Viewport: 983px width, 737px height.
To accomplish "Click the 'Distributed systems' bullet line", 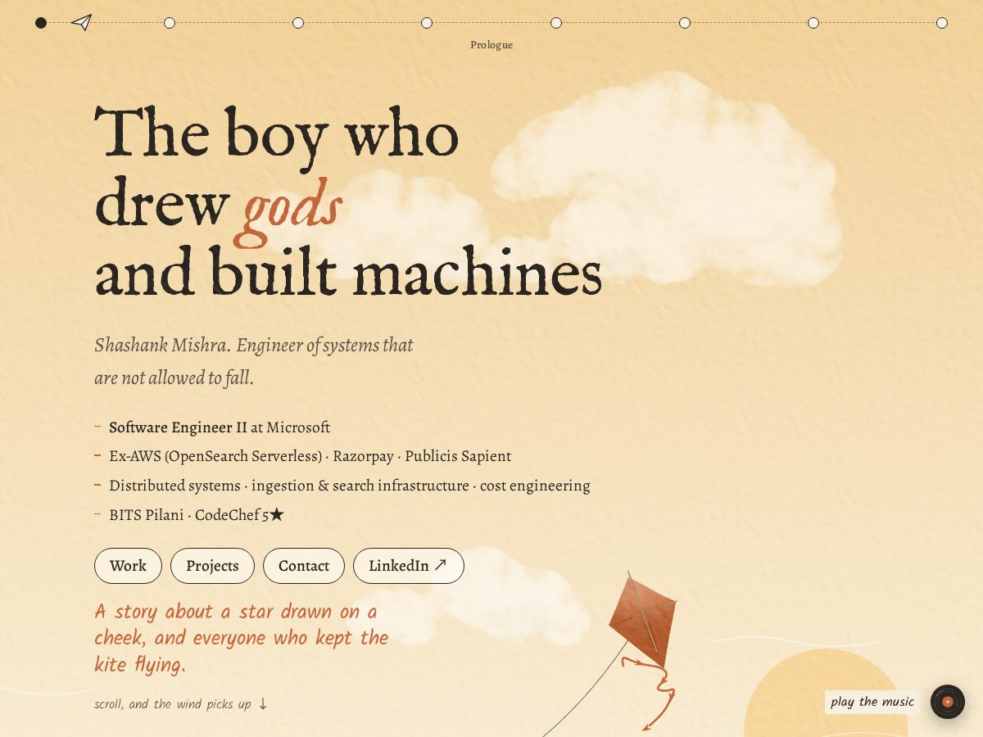I will tap(350, 486).
